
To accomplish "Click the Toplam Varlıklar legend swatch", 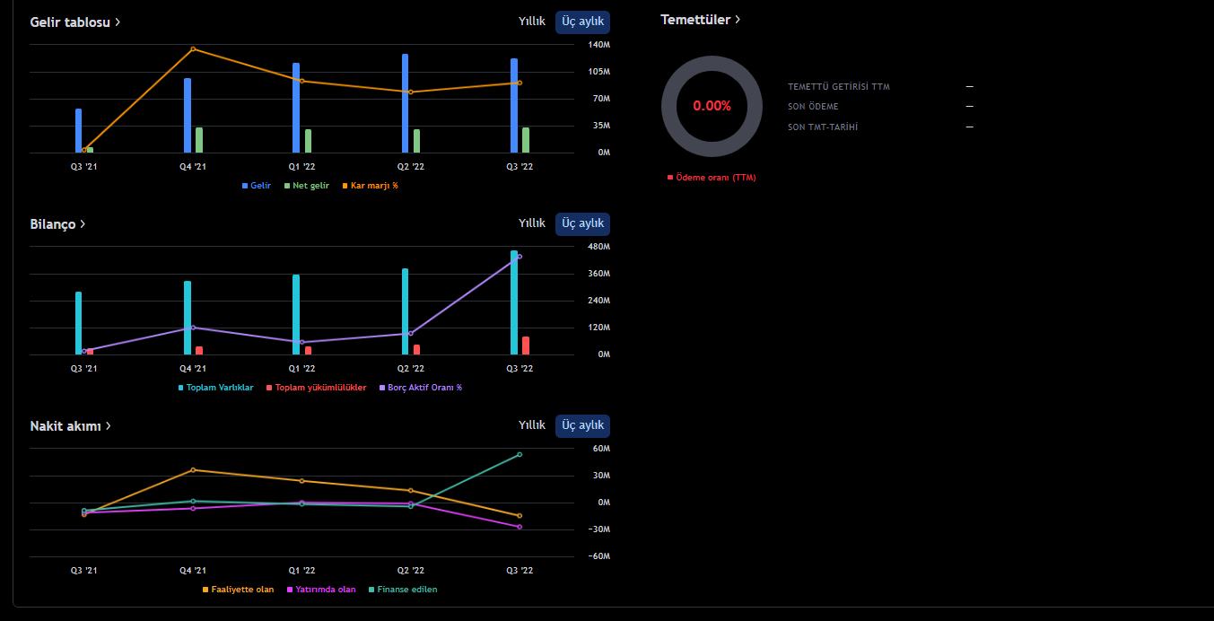I will pos(181,388).
